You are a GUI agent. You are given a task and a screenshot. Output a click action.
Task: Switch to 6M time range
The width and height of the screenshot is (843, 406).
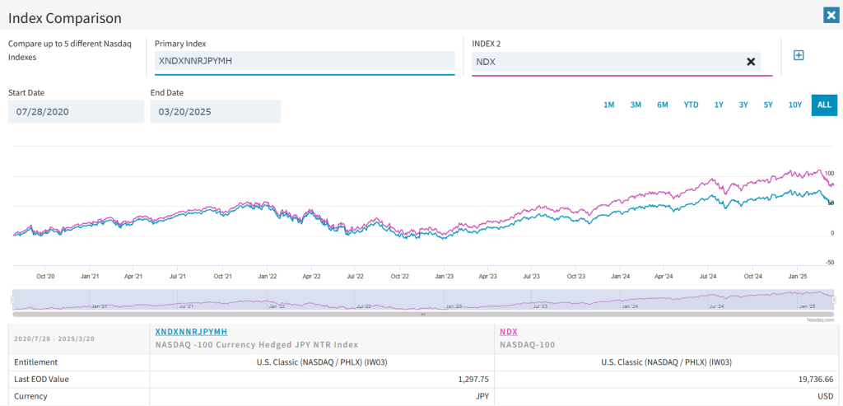[663, 105]
